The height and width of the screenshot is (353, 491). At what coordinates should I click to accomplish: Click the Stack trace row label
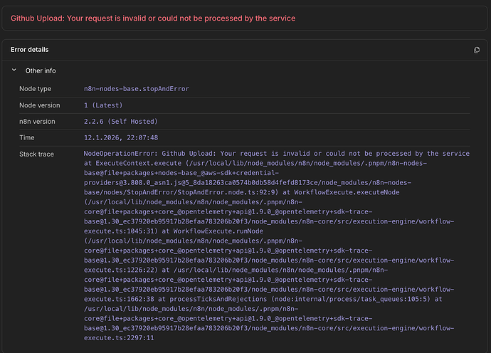click(38, 154)
